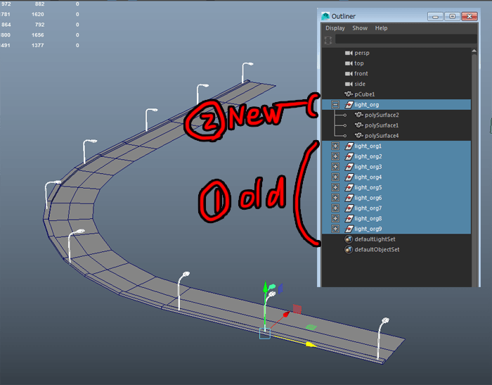Expand the light_org1 group
This screenshot has height=385, width=492.
tap(335, 146)
